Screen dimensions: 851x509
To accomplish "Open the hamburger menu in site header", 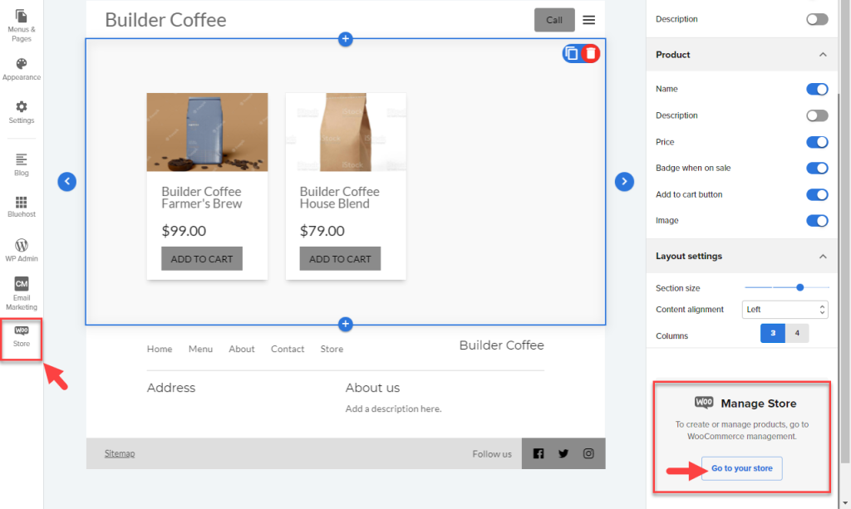I will (589, 20).
